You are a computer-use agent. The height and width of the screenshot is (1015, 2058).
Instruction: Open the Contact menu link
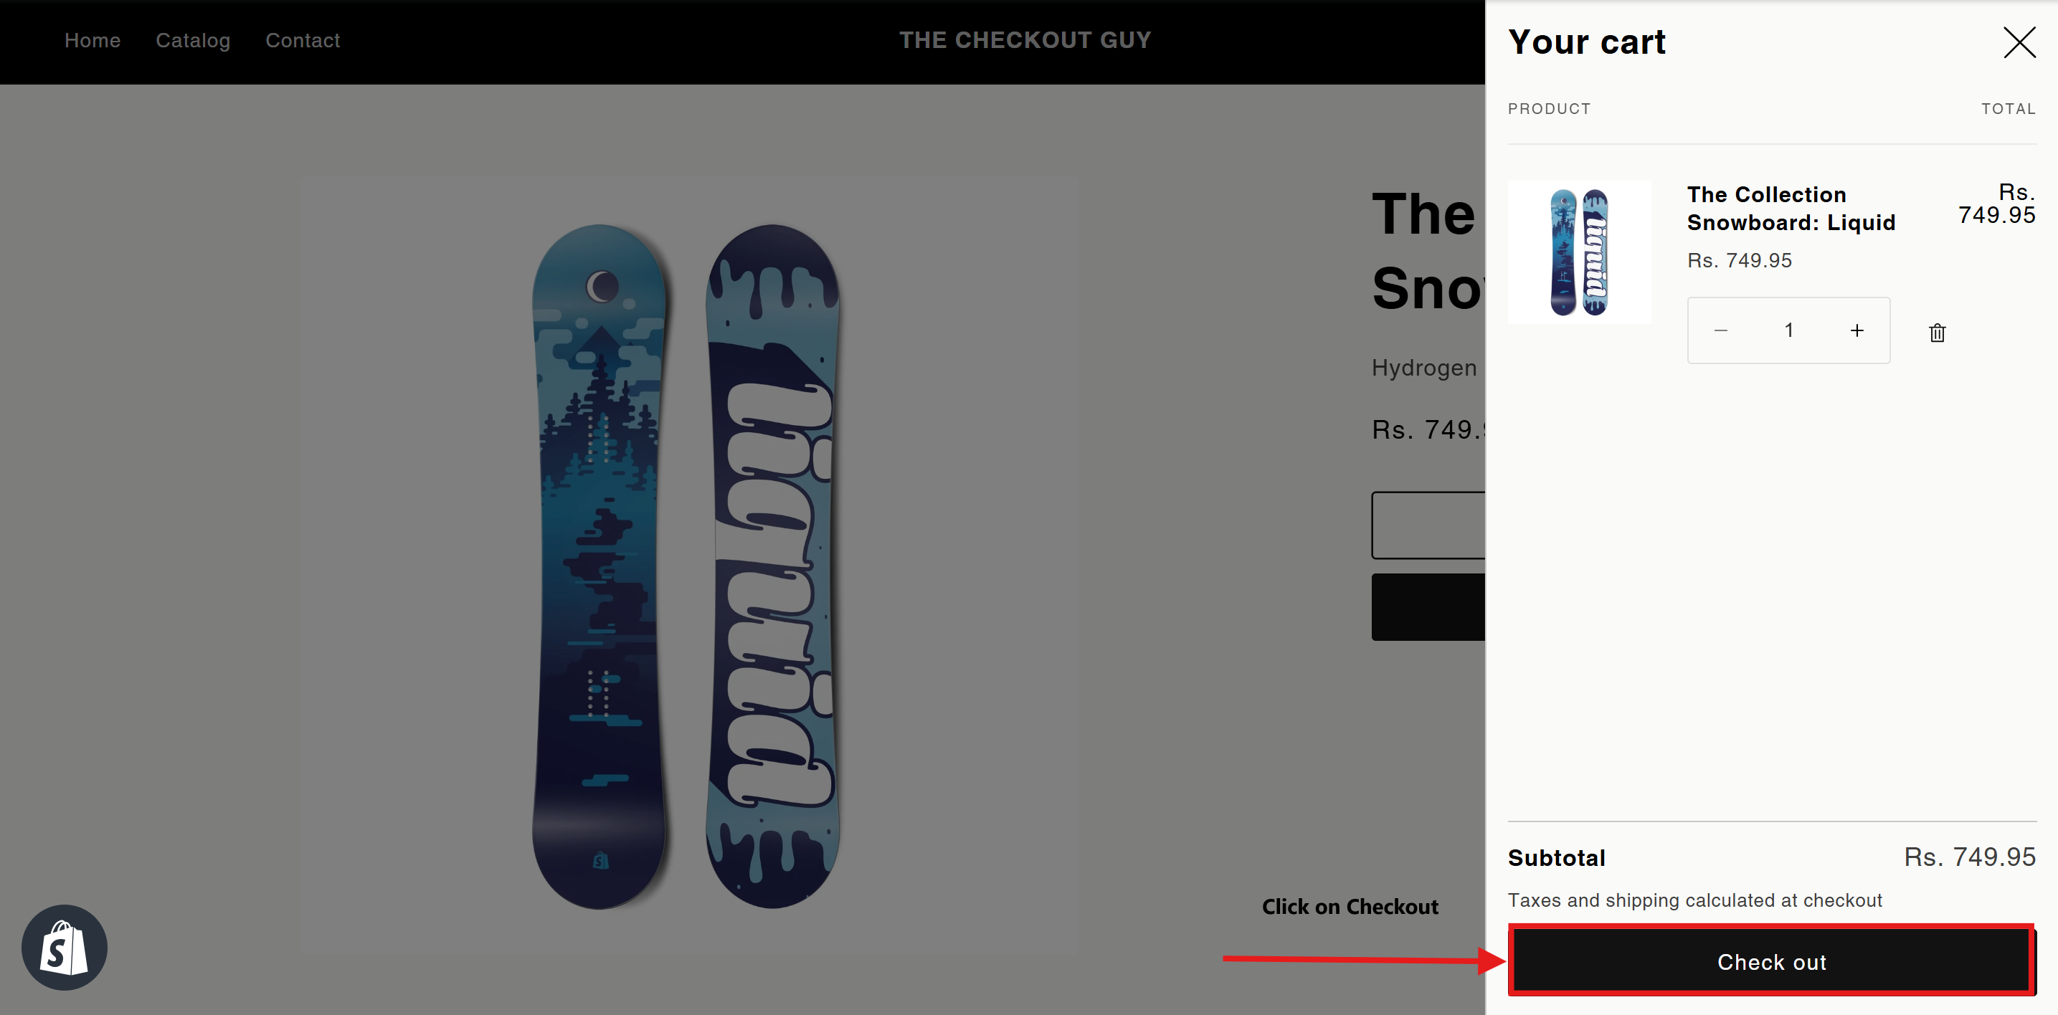pyautogui.click(x=303, y=40)
